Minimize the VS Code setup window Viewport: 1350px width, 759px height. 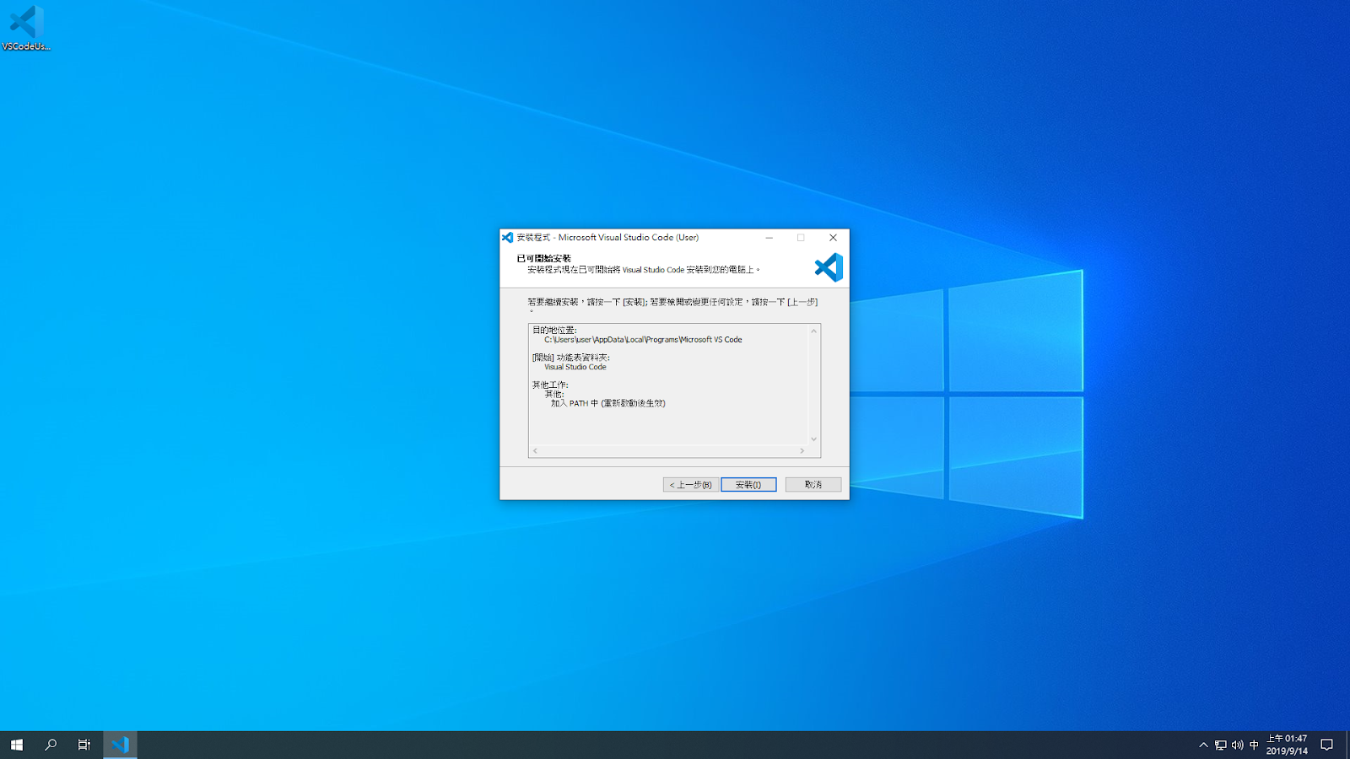(769, 238)
